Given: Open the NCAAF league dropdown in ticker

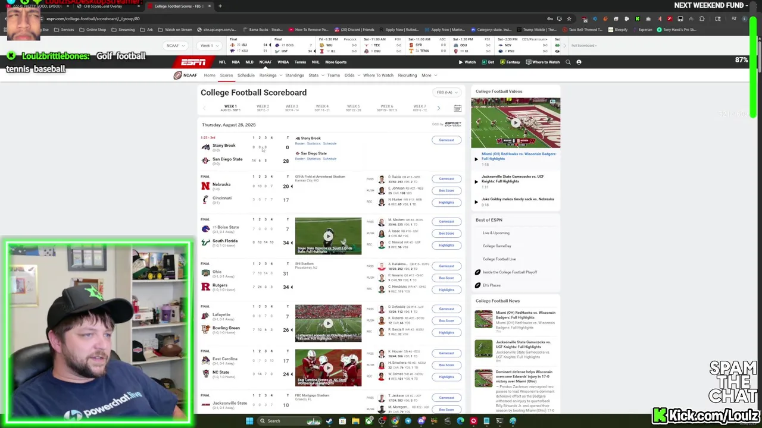Looking at the screenshot, I should tap(176, 46).
